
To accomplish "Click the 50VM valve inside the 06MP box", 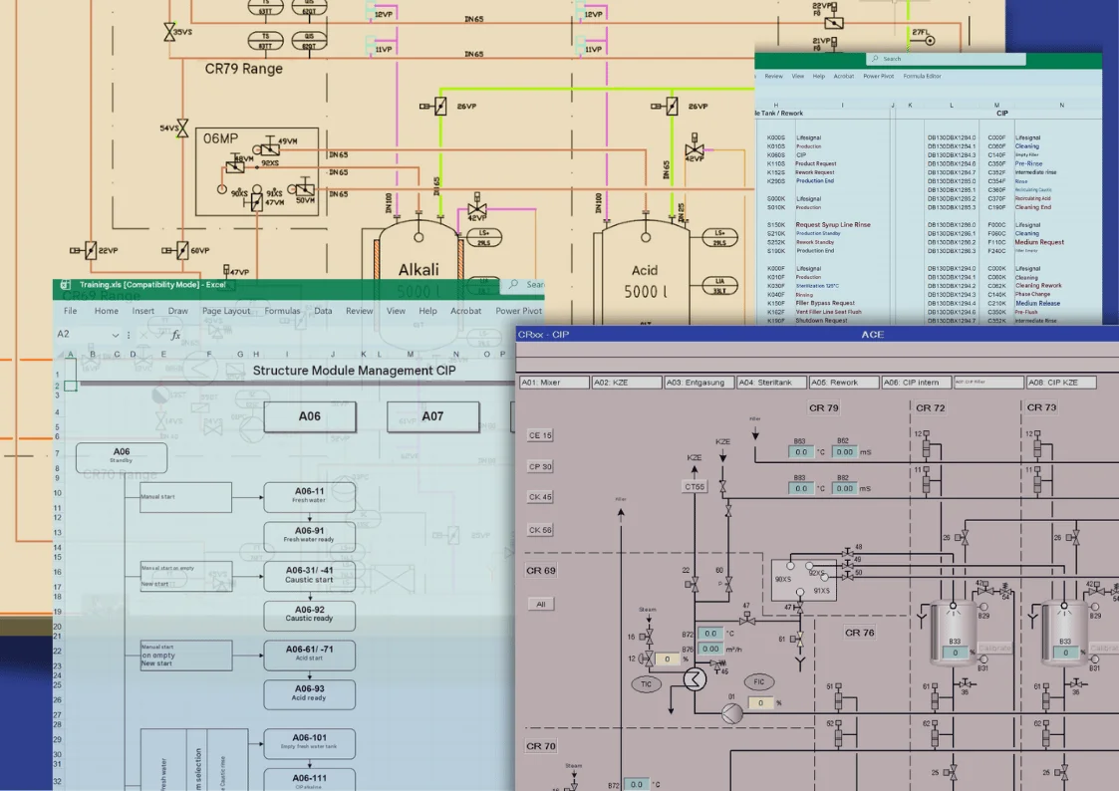I will [x=303, y=188].
